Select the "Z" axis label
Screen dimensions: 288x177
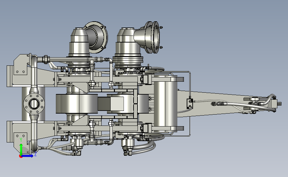click(36, 154)
